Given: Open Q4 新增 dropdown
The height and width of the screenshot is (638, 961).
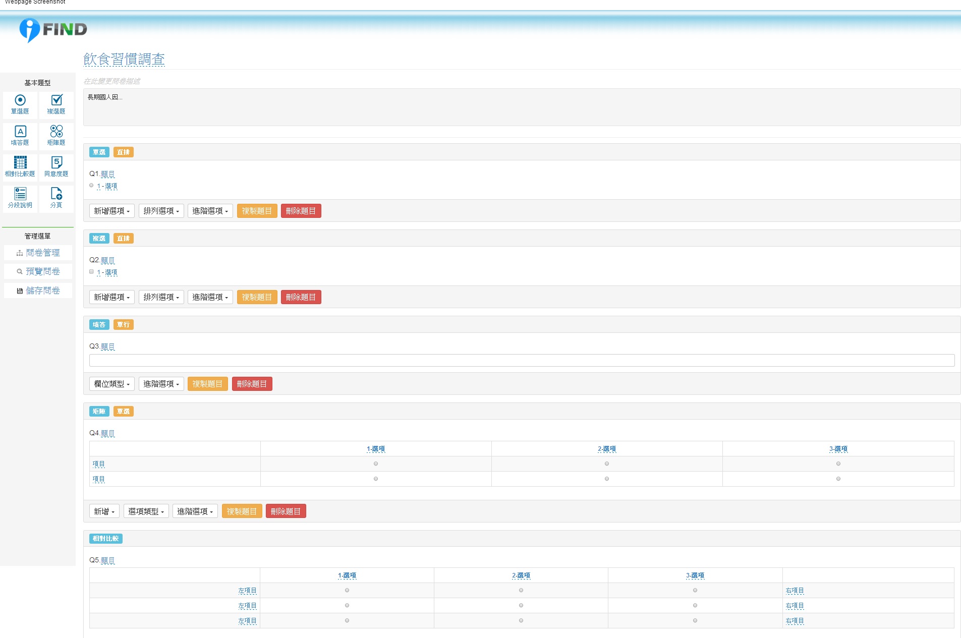Looking at the screenshot, I should 104,511.
